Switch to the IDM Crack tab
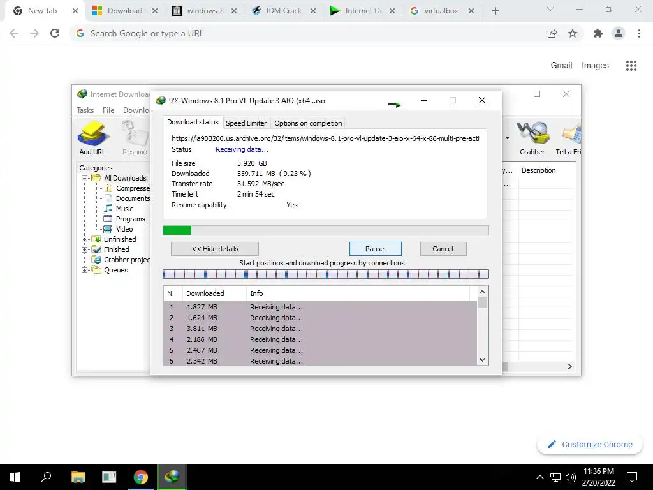Viewport: 653px width, 490px height. (x=283, y=11)
